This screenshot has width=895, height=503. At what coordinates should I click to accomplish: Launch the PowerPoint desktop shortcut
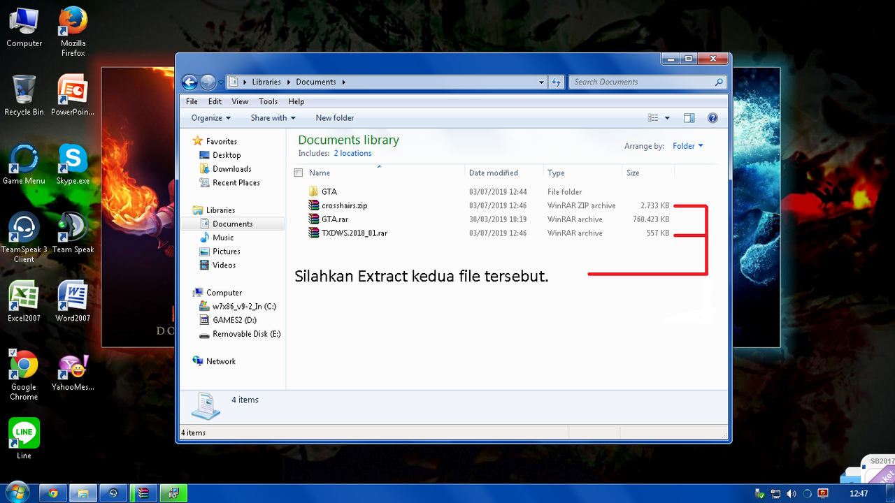pyautogui.click(x=73, y=96)
